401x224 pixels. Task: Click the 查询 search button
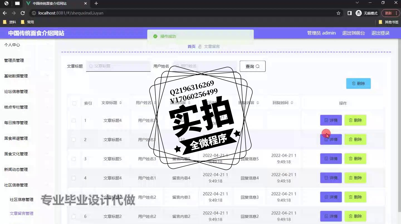(253, 66)
